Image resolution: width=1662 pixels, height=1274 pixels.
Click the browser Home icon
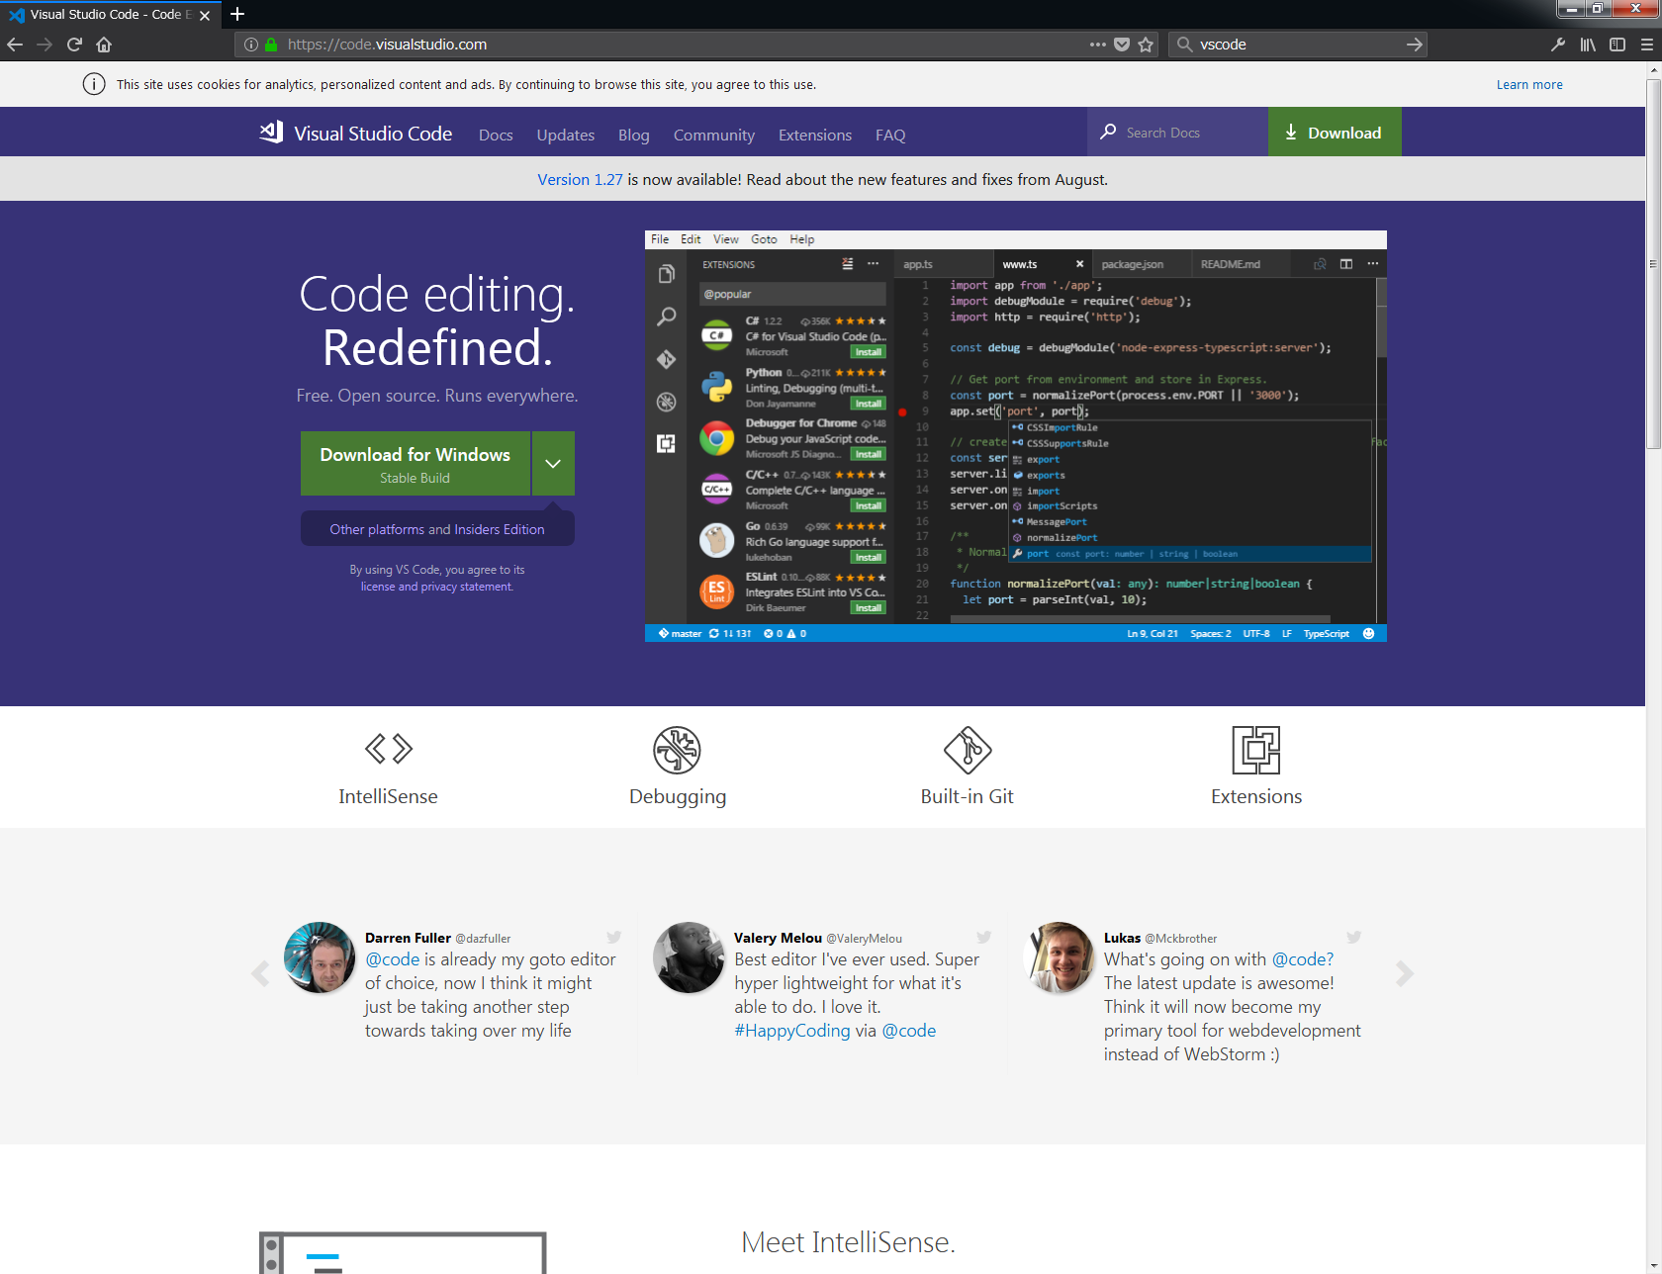[103, 44]
